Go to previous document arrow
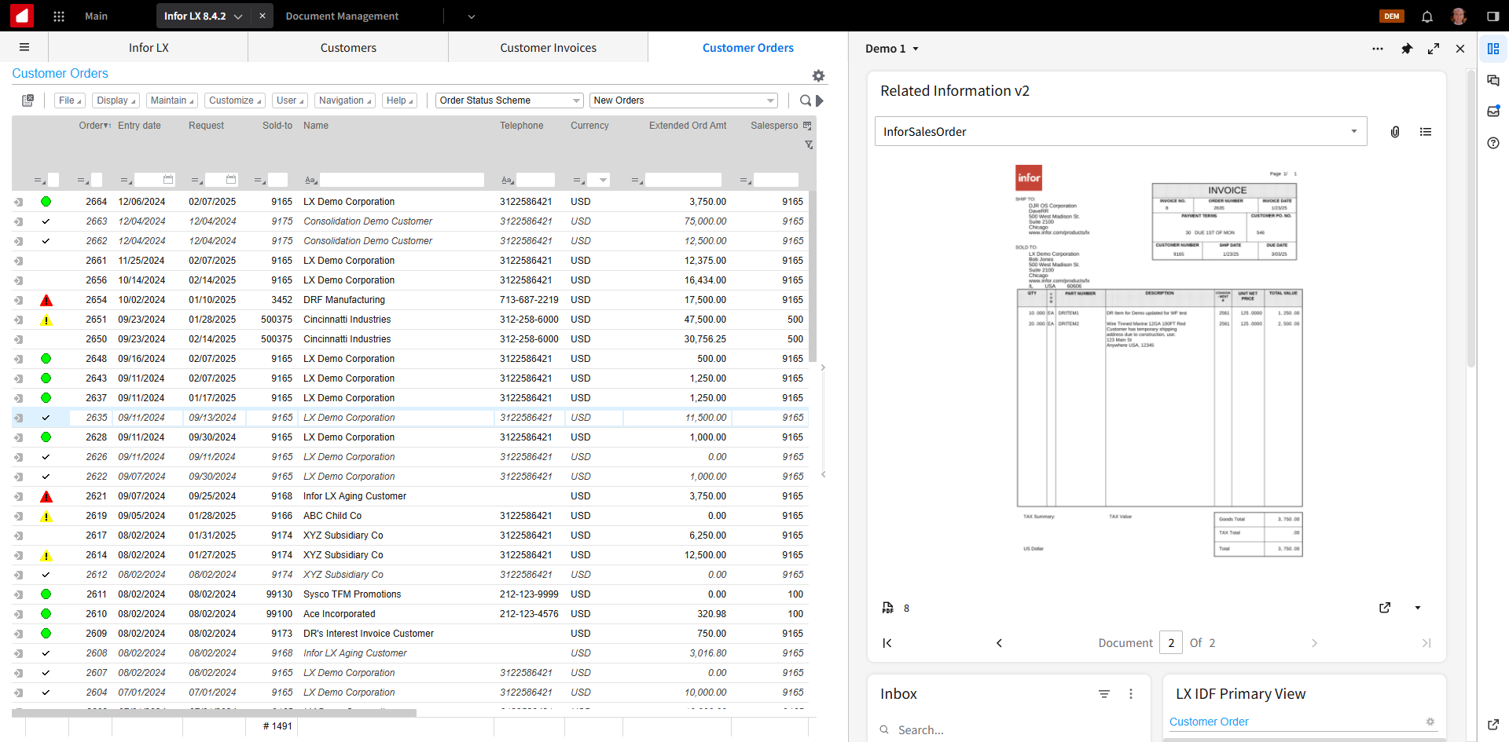Image resolution: width=1509 pixels, height=742 pixels. (x=999, y=643)
